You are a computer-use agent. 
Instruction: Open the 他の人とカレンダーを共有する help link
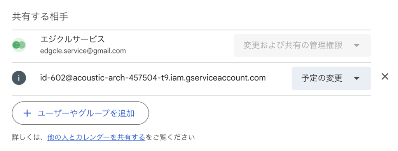(x=96, y=137)
